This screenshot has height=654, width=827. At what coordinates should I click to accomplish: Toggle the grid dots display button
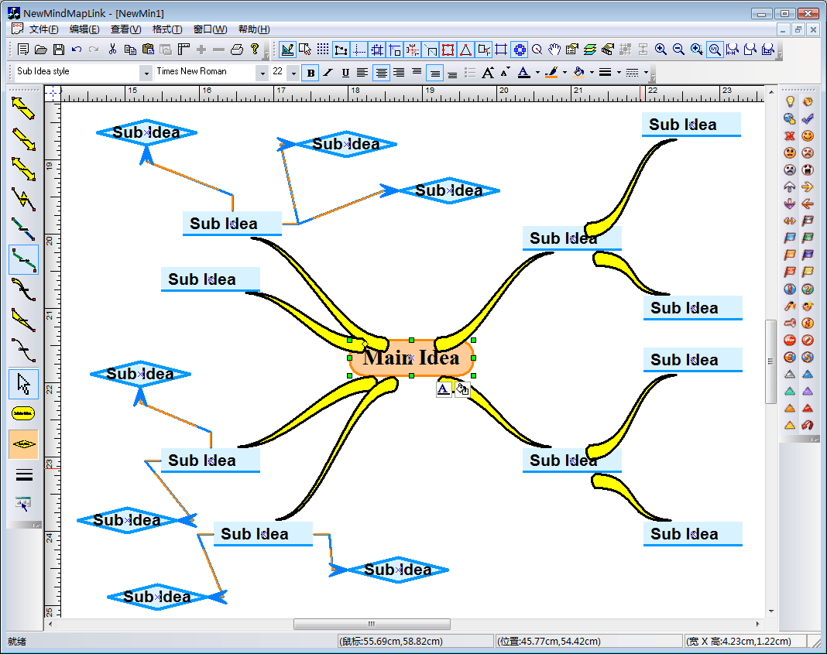point(323,50)
